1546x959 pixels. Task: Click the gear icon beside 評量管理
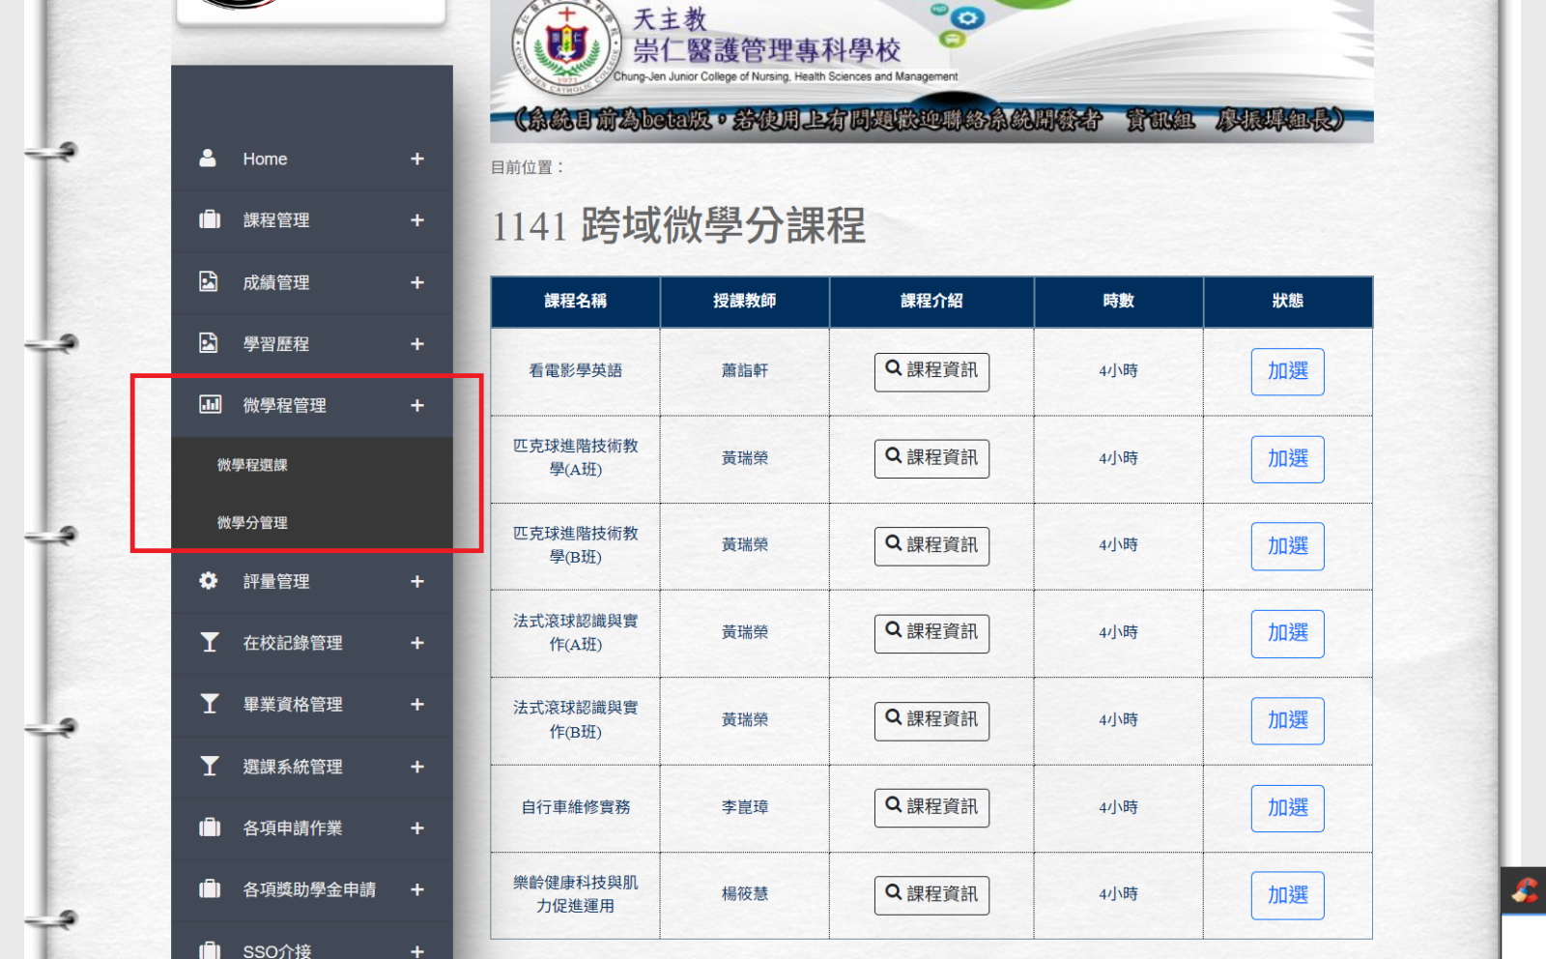click(x=209, y=581)
